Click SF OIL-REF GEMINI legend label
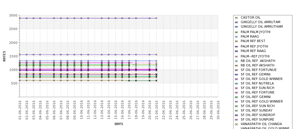 pyautogui.click(x=255, y=97)
